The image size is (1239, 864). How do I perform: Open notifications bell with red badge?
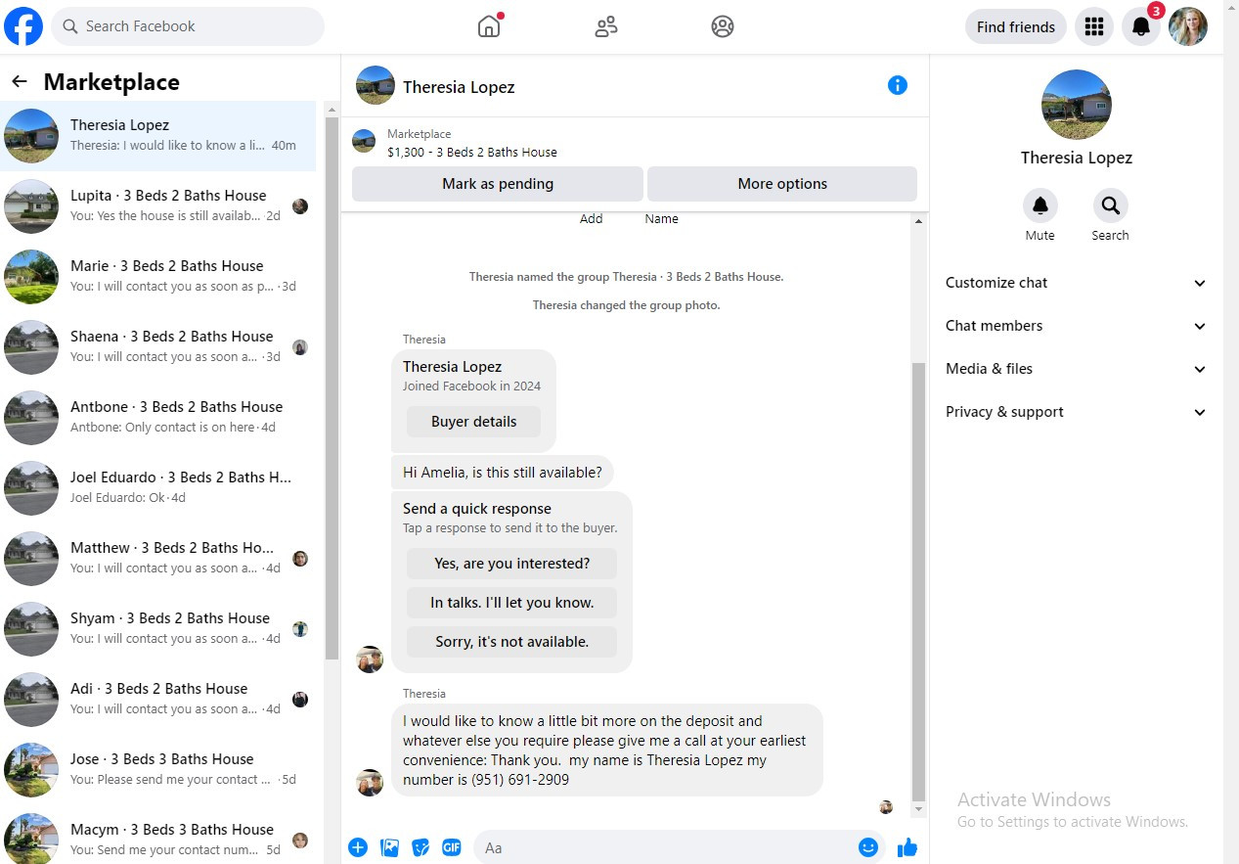(1141, 26)
